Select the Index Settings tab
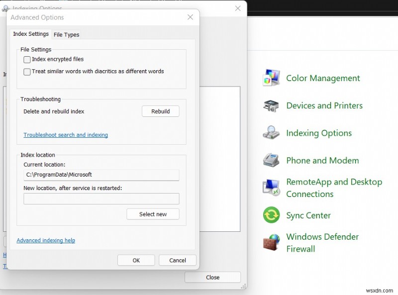 (x=30, y=34)
